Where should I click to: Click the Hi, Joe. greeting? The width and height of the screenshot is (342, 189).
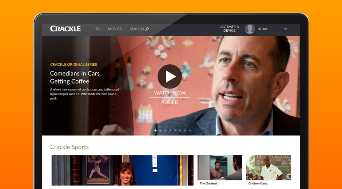pos(263,29)
